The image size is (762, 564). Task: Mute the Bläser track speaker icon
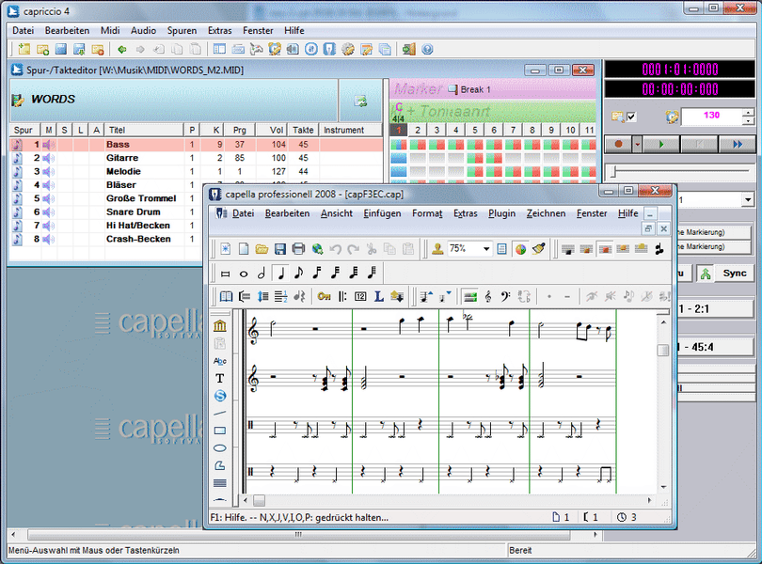point(49,185)
